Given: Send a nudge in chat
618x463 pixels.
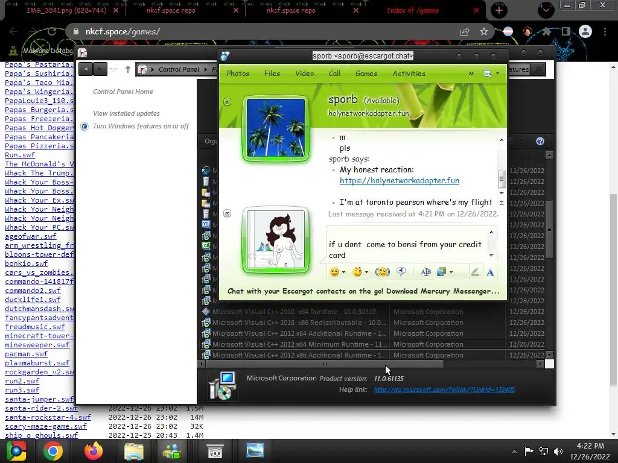Looking at the screenshot, I should (382, 272).
